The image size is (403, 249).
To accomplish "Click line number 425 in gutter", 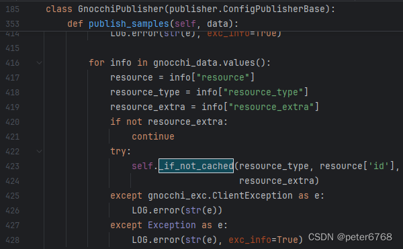I will [x=13, y=195].
